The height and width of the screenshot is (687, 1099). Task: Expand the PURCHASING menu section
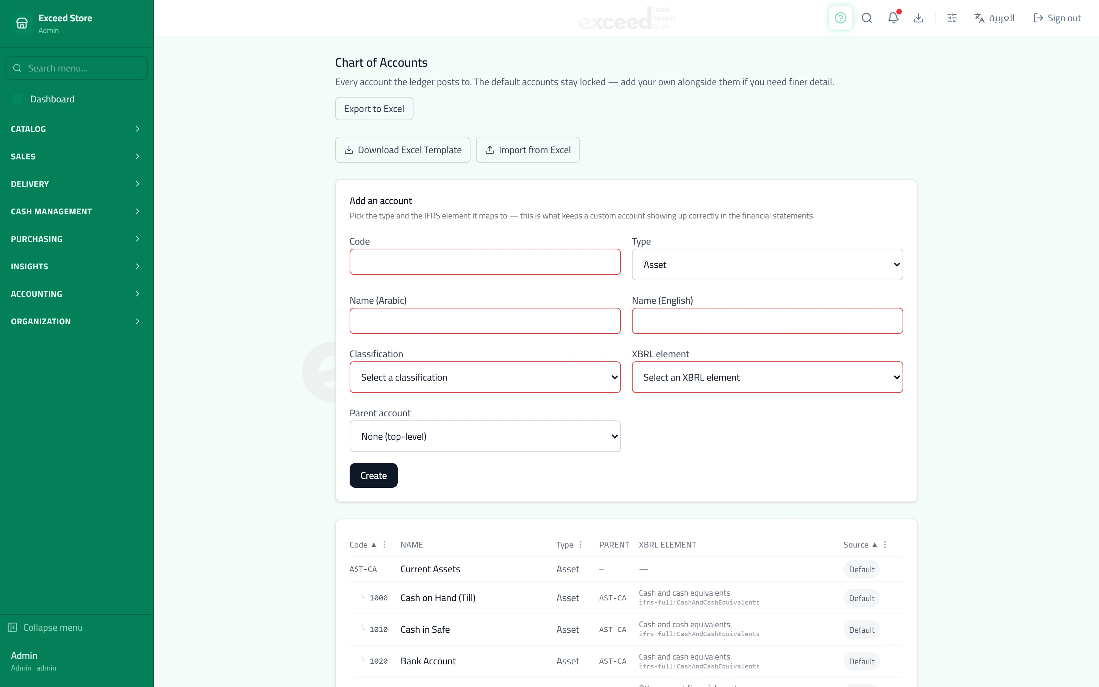pos(76,239)
